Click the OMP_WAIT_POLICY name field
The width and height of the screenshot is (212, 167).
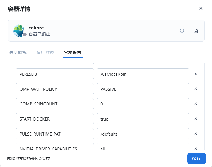click(55, 89)
